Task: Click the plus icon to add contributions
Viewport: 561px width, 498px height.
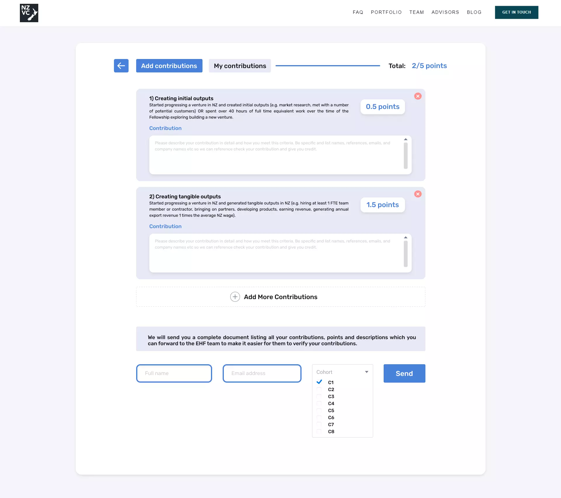Action: 235,297
